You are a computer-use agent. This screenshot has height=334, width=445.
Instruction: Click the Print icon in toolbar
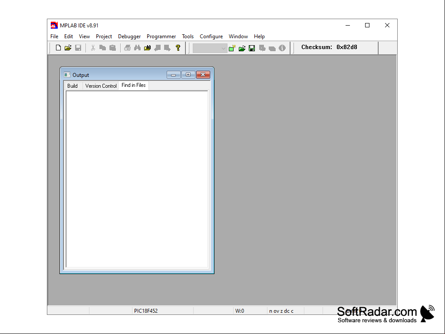pos(128,48)
